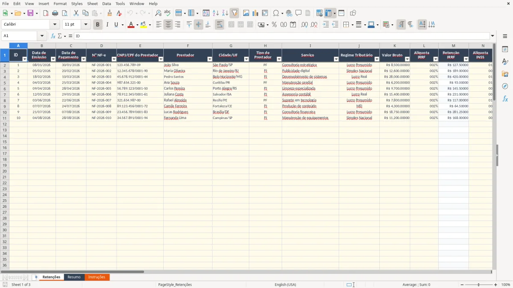Click the Print icon in the toolbar
Screen dimensions: 513x288
coord(55,13)
